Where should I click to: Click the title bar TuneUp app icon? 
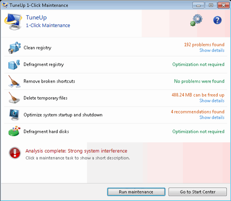5,5
